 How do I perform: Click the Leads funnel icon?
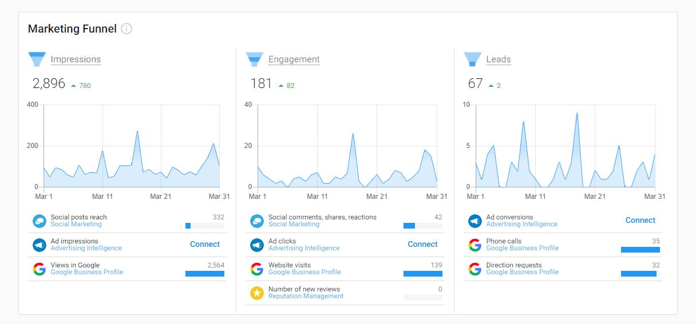point(472,59)
